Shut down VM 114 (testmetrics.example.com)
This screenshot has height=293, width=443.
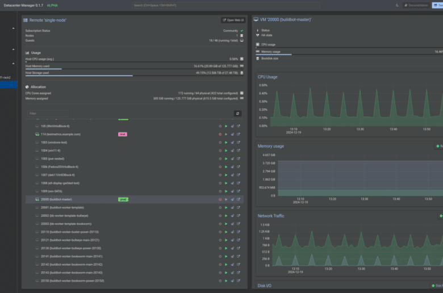220,135
